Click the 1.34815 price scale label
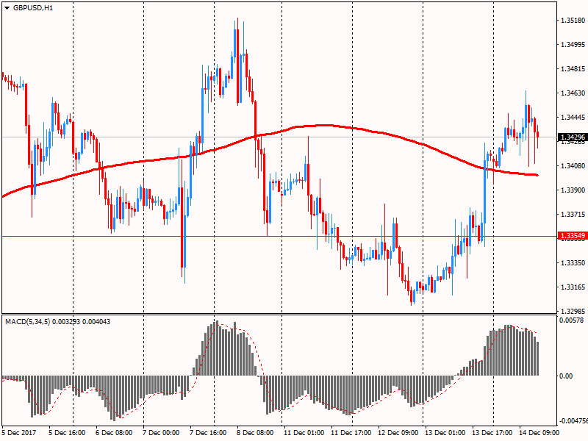Viewport: 588px width, 441px height. click(x=573, y=69)
